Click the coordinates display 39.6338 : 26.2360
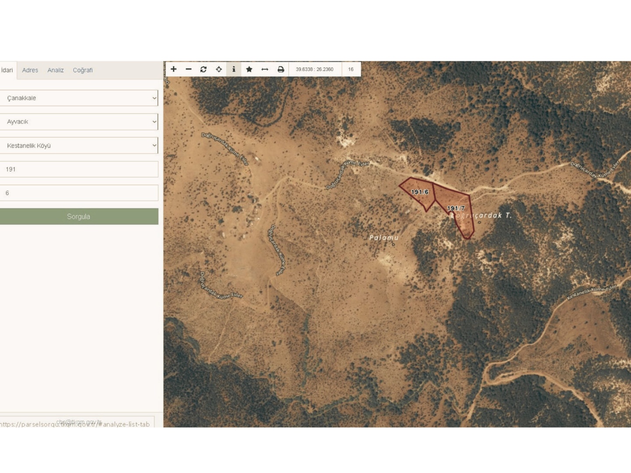Screen dimensions: 631x473 coord(315,69)
